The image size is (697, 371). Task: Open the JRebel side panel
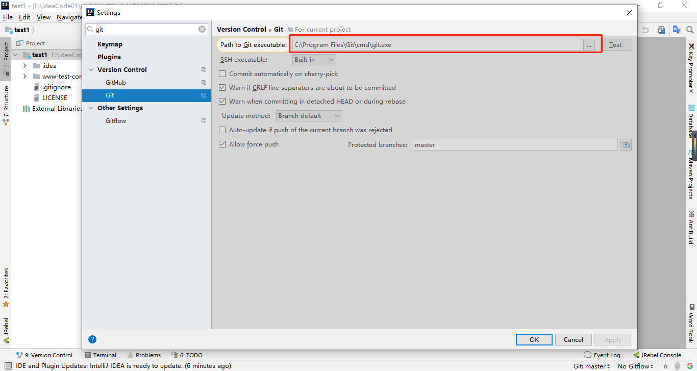[6, 330]
